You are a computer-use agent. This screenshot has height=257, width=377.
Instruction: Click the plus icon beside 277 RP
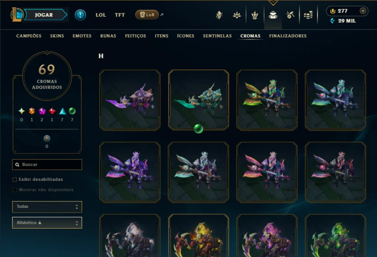tap(363, 11)
